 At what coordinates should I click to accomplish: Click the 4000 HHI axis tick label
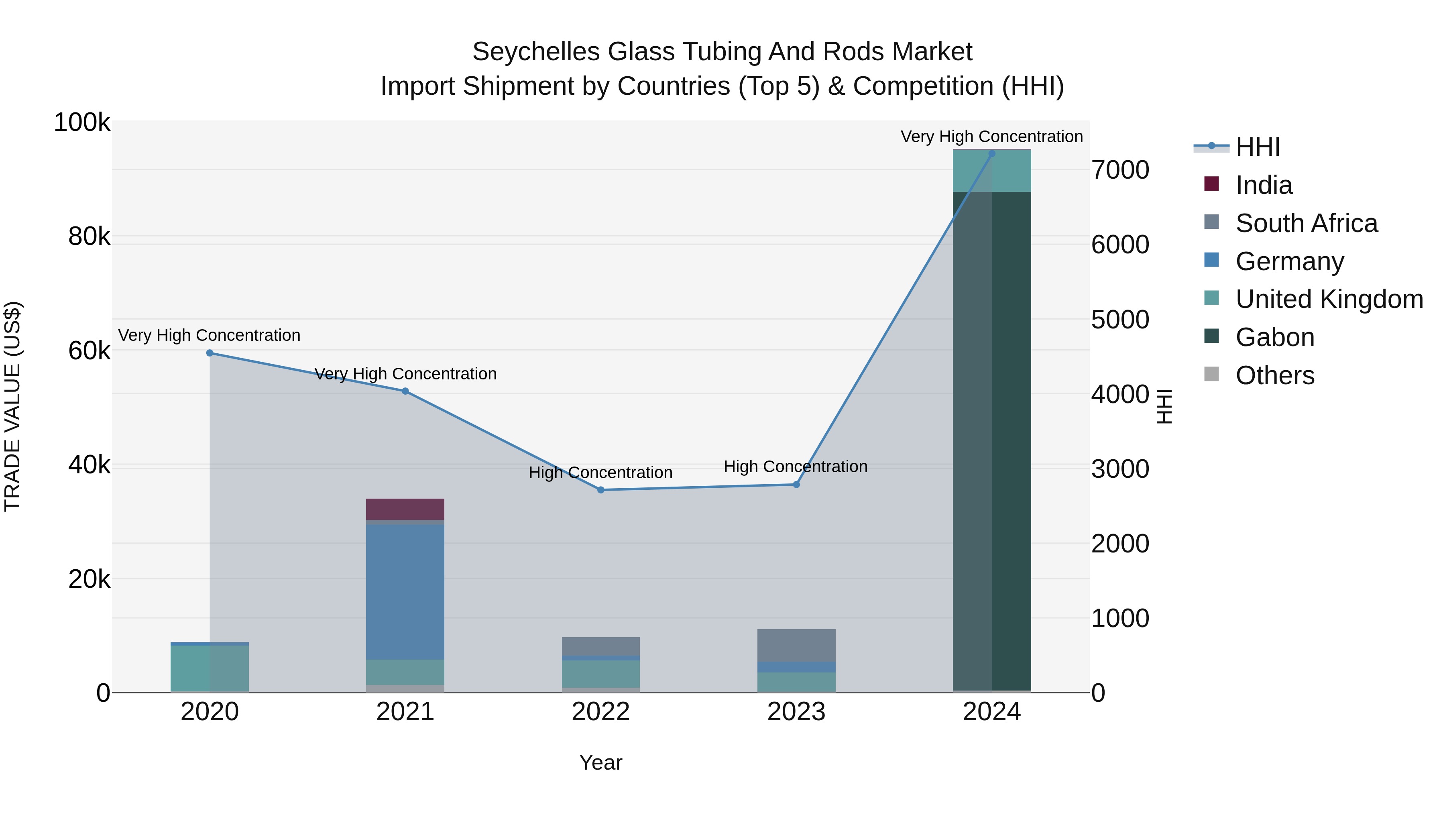coord(1120,394)
